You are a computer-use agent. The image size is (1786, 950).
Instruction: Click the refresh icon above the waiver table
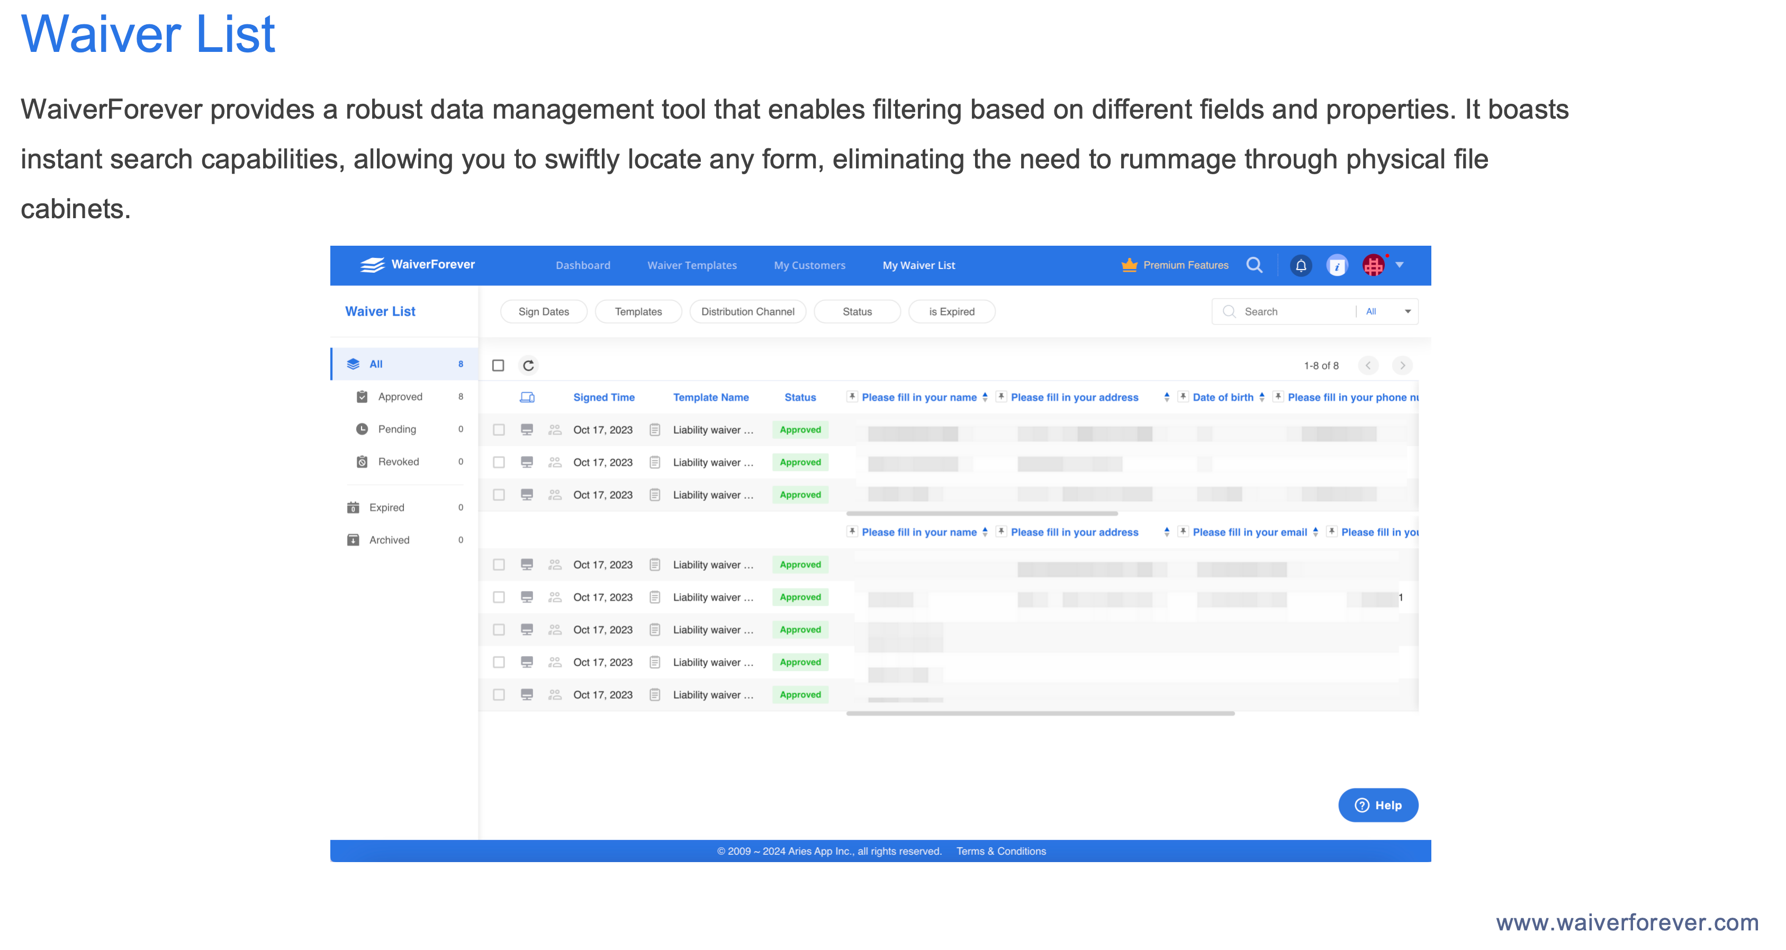528,365
